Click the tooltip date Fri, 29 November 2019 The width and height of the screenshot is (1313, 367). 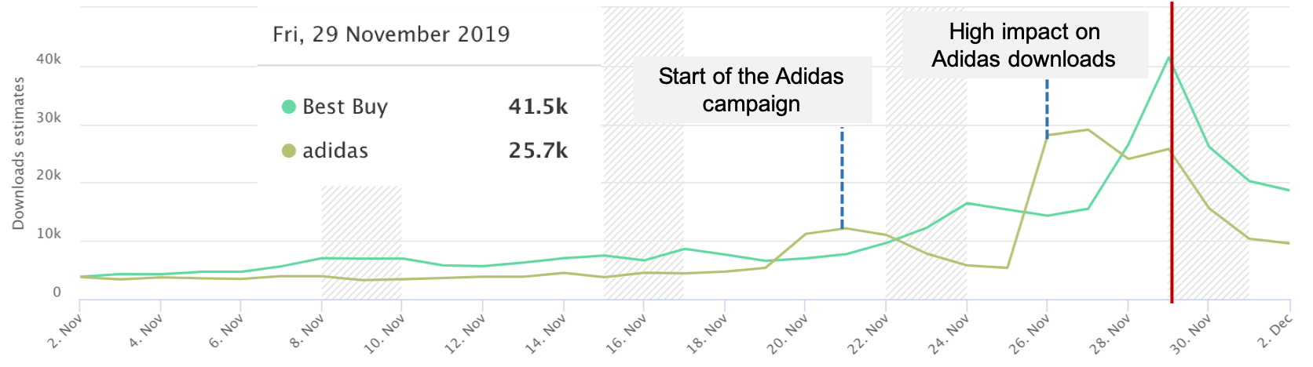point(391,35)
